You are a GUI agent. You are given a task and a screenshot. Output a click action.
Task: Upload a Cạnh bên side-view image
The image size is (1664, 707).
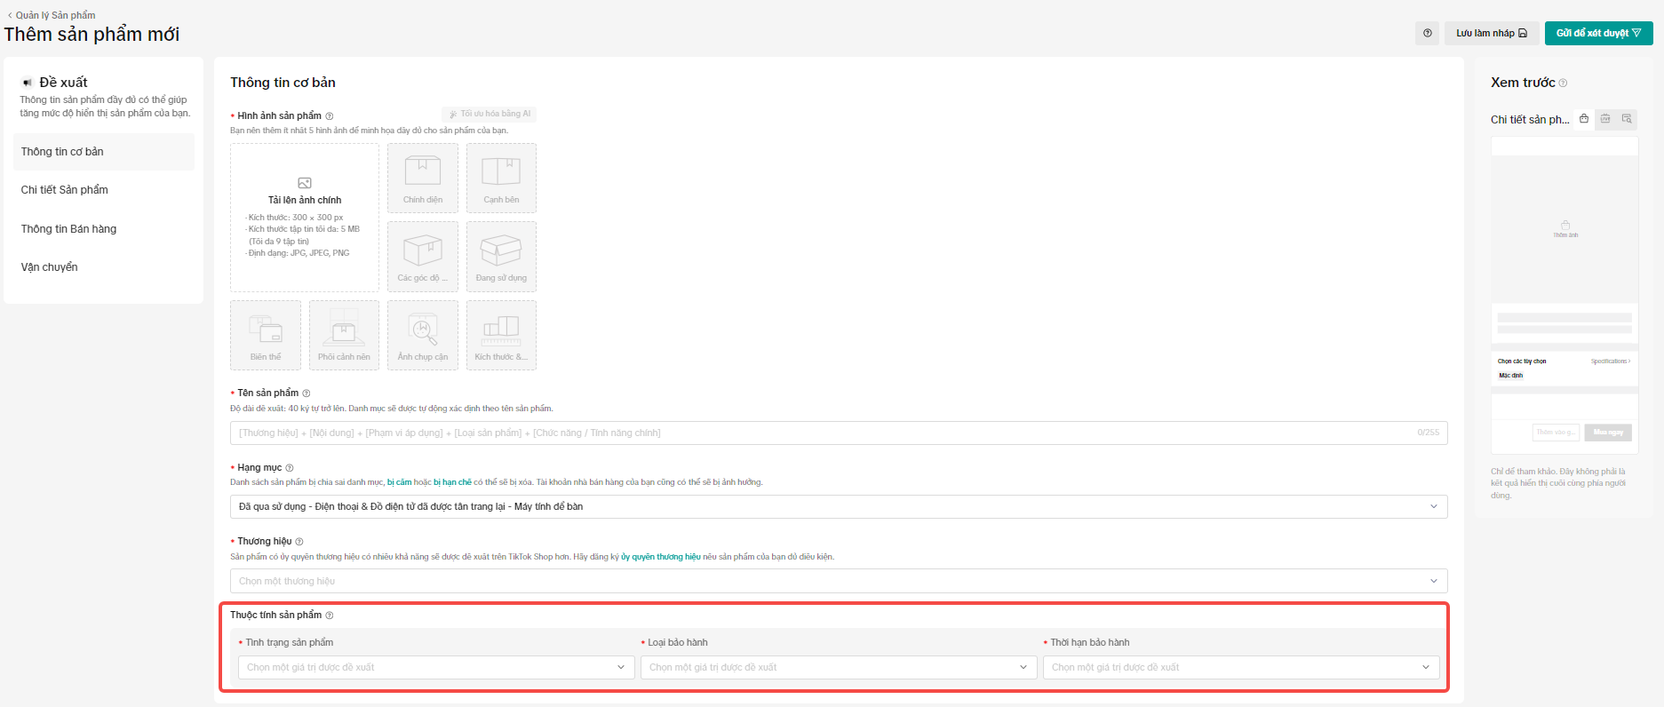[501, 178]
